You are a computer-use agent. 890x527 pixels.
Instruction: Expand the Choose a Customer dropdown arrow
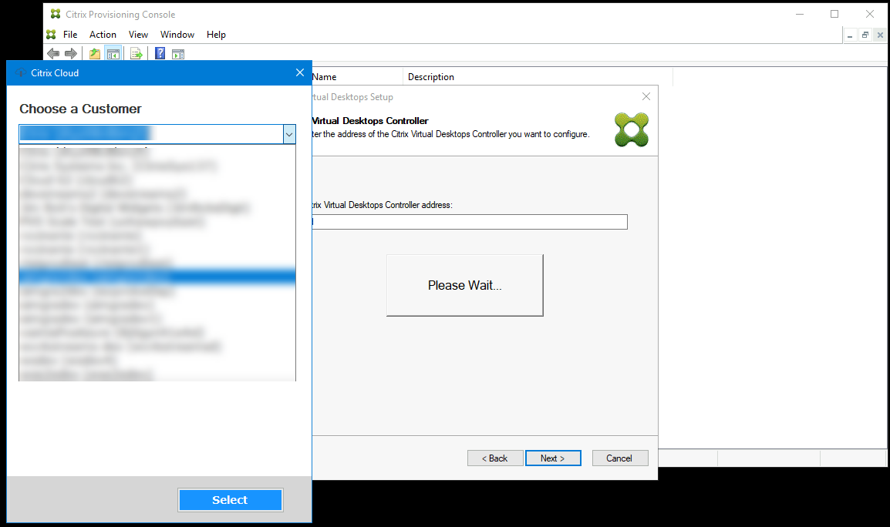(289, 134)
